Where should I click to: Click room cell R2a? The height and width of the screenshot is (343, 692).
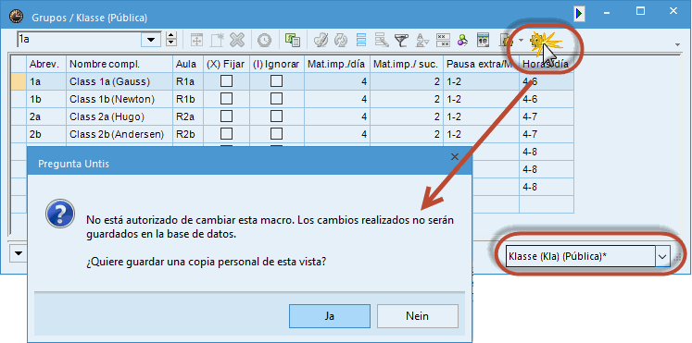pos(188,116)
